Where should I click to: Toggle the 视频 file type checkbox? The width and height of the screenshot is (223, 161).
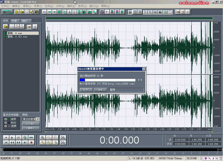click(x=5, y=126)
